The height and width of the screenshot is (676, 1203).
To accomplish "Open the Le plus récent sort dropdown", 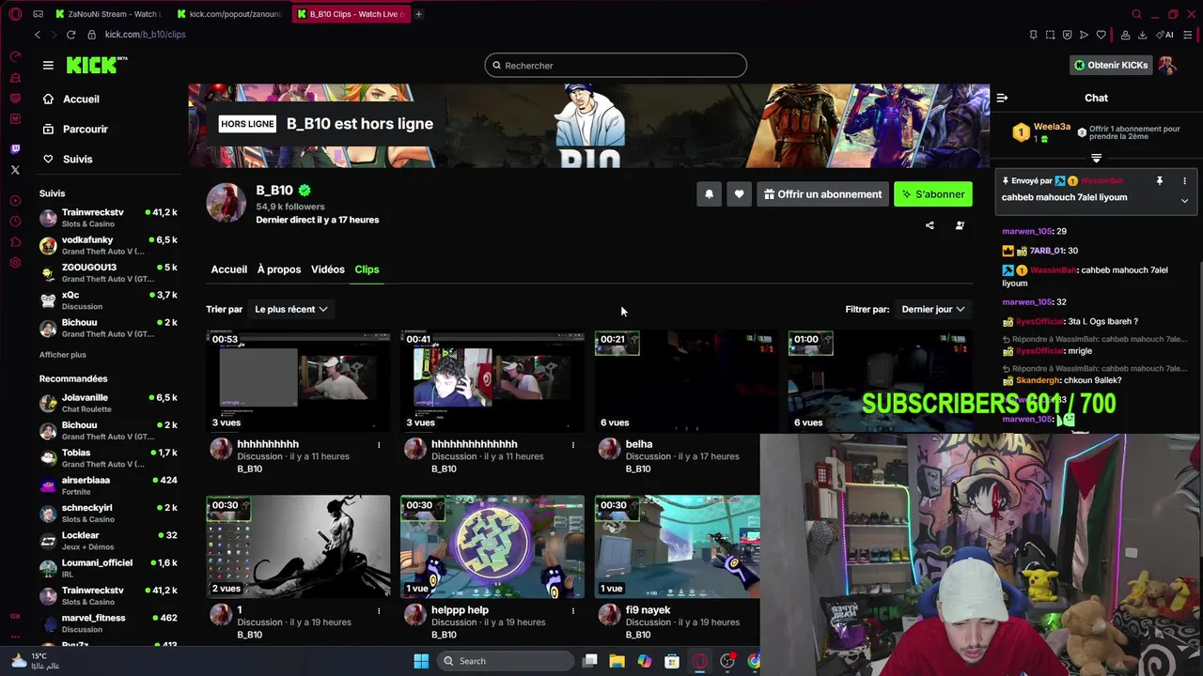I will point(291,309).
